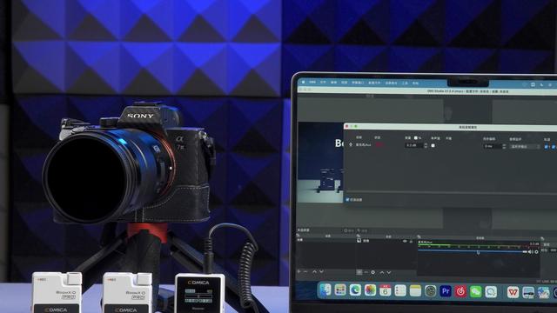
Task: Open the OBS application menu
Action: click(312, 82)
